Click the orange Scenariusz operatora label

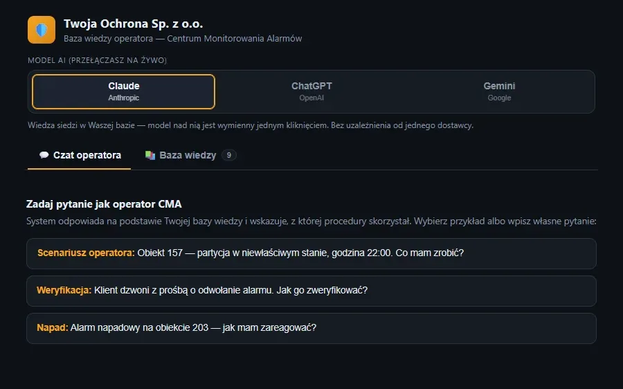tap(86, 253)
